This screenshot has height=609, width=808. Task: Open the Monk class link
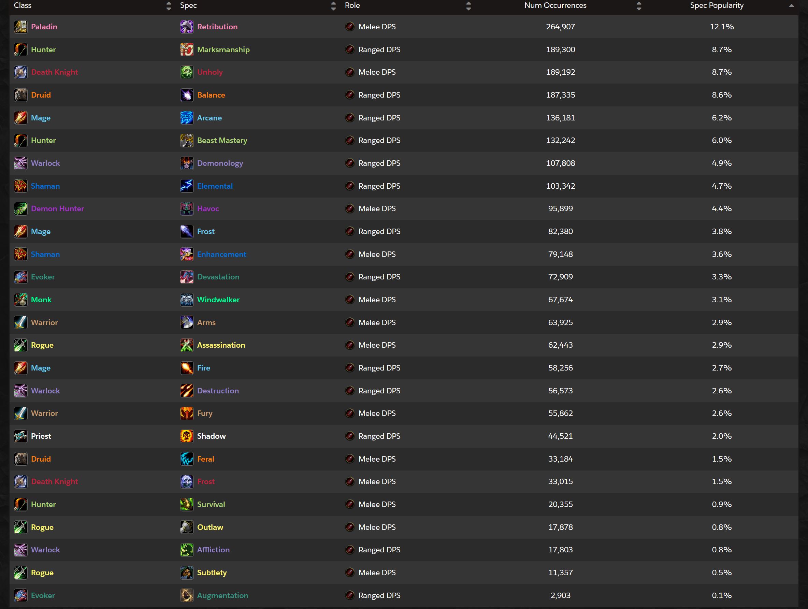[x=41, y=300]
